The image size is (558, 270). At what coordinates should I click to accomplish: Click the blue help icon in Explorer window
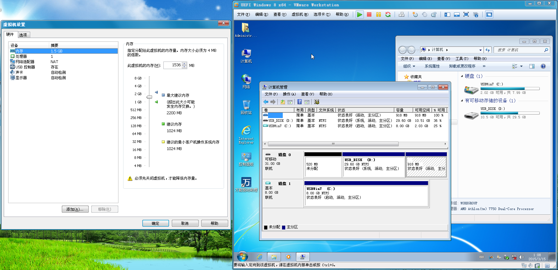tap(543, 66)
